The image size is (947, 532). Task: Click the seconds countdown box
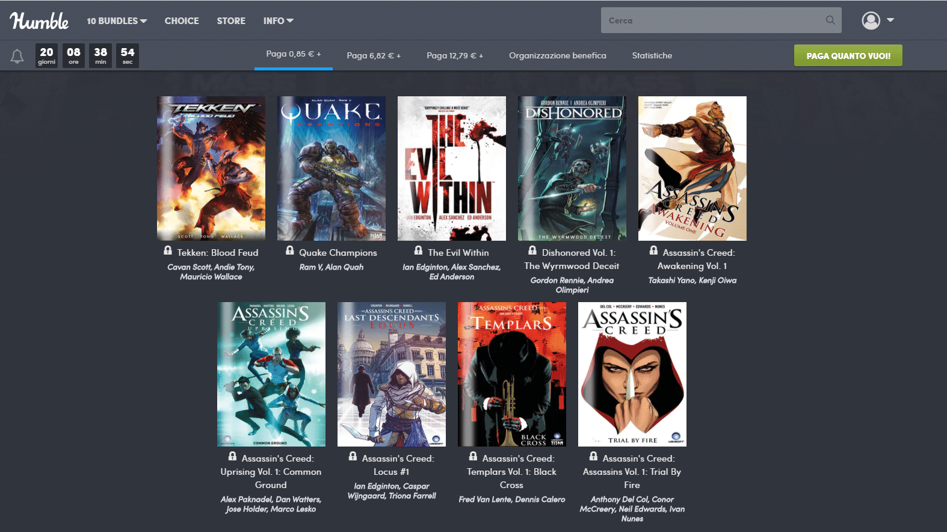tap(128, 55)
